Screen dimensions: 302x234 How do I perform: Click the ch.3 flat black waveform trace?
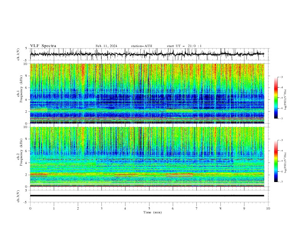[147, 196]
